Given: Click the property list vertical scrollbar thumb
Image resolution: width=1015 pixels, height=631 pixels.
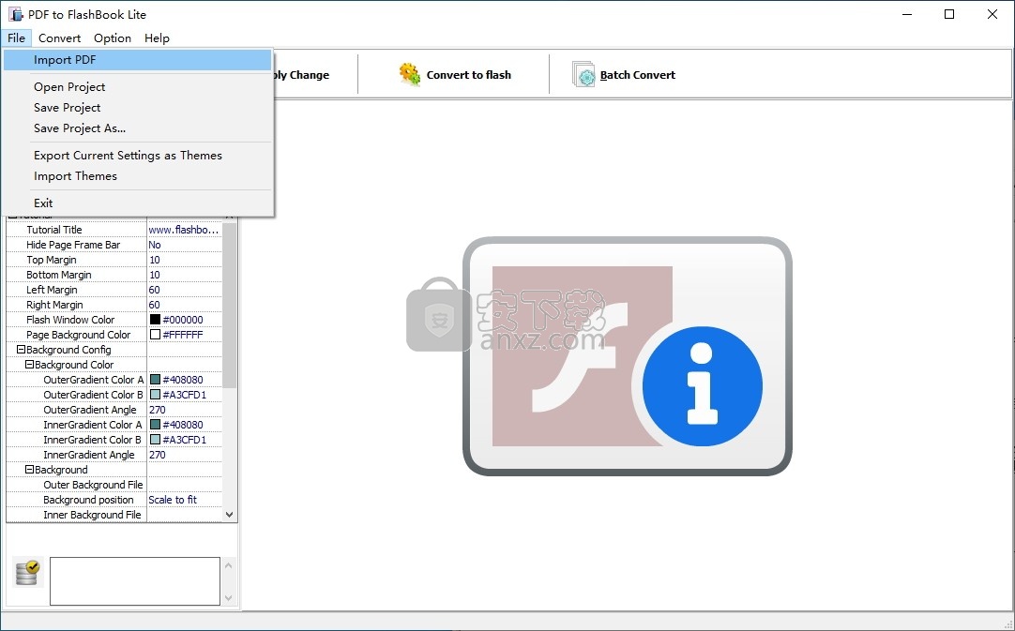Looking at the screenshot, I should tap(229, 304).
